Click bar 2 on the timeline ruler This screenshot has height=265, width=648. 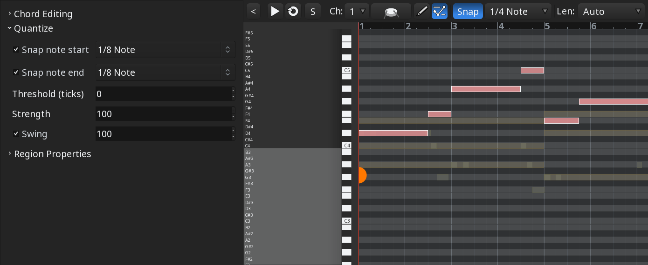[x=408, y=26]
